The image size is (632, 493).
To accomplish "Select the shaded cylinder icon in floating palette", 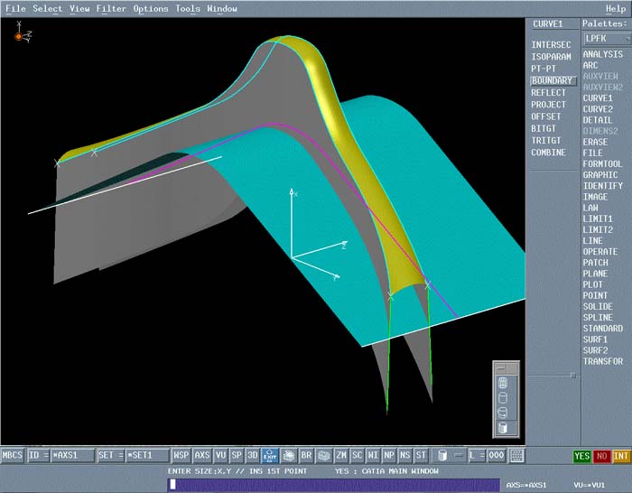I will coord(502,427).
